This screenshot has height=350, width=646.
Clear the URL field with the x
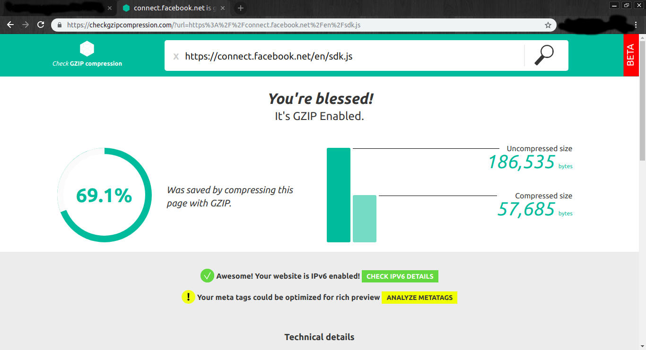pos(176,57)
